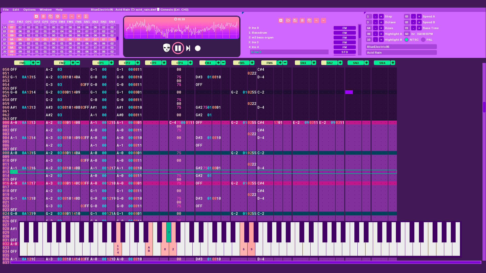The image size is (486, 273).
Task: Open an instrument file from disk
Action: [x=288, y=20]
